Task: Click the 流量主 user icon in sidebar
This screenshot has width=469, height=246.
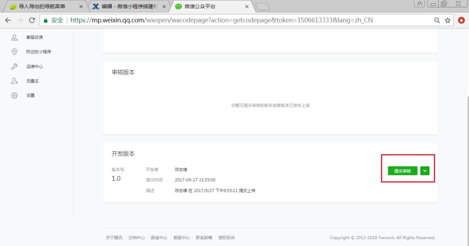Action: (x=14, y=81)
